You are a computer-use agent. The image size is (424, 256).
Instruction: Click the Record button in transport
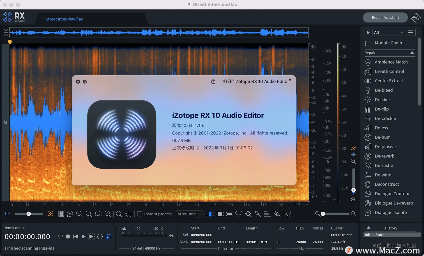click(68, 237)
